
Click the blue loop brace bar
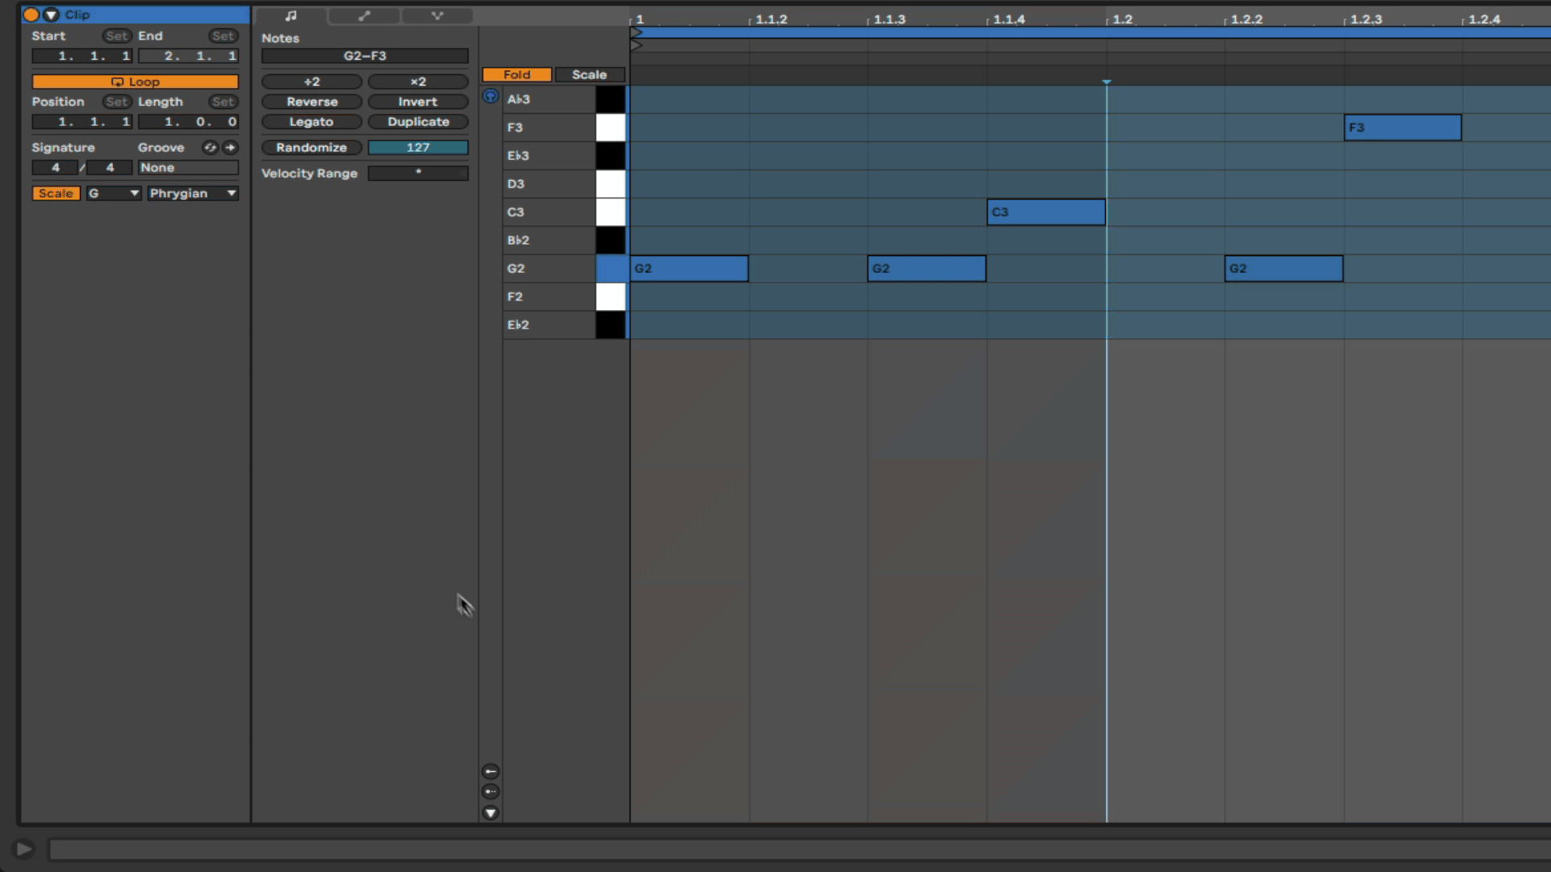coord(1091,32)
